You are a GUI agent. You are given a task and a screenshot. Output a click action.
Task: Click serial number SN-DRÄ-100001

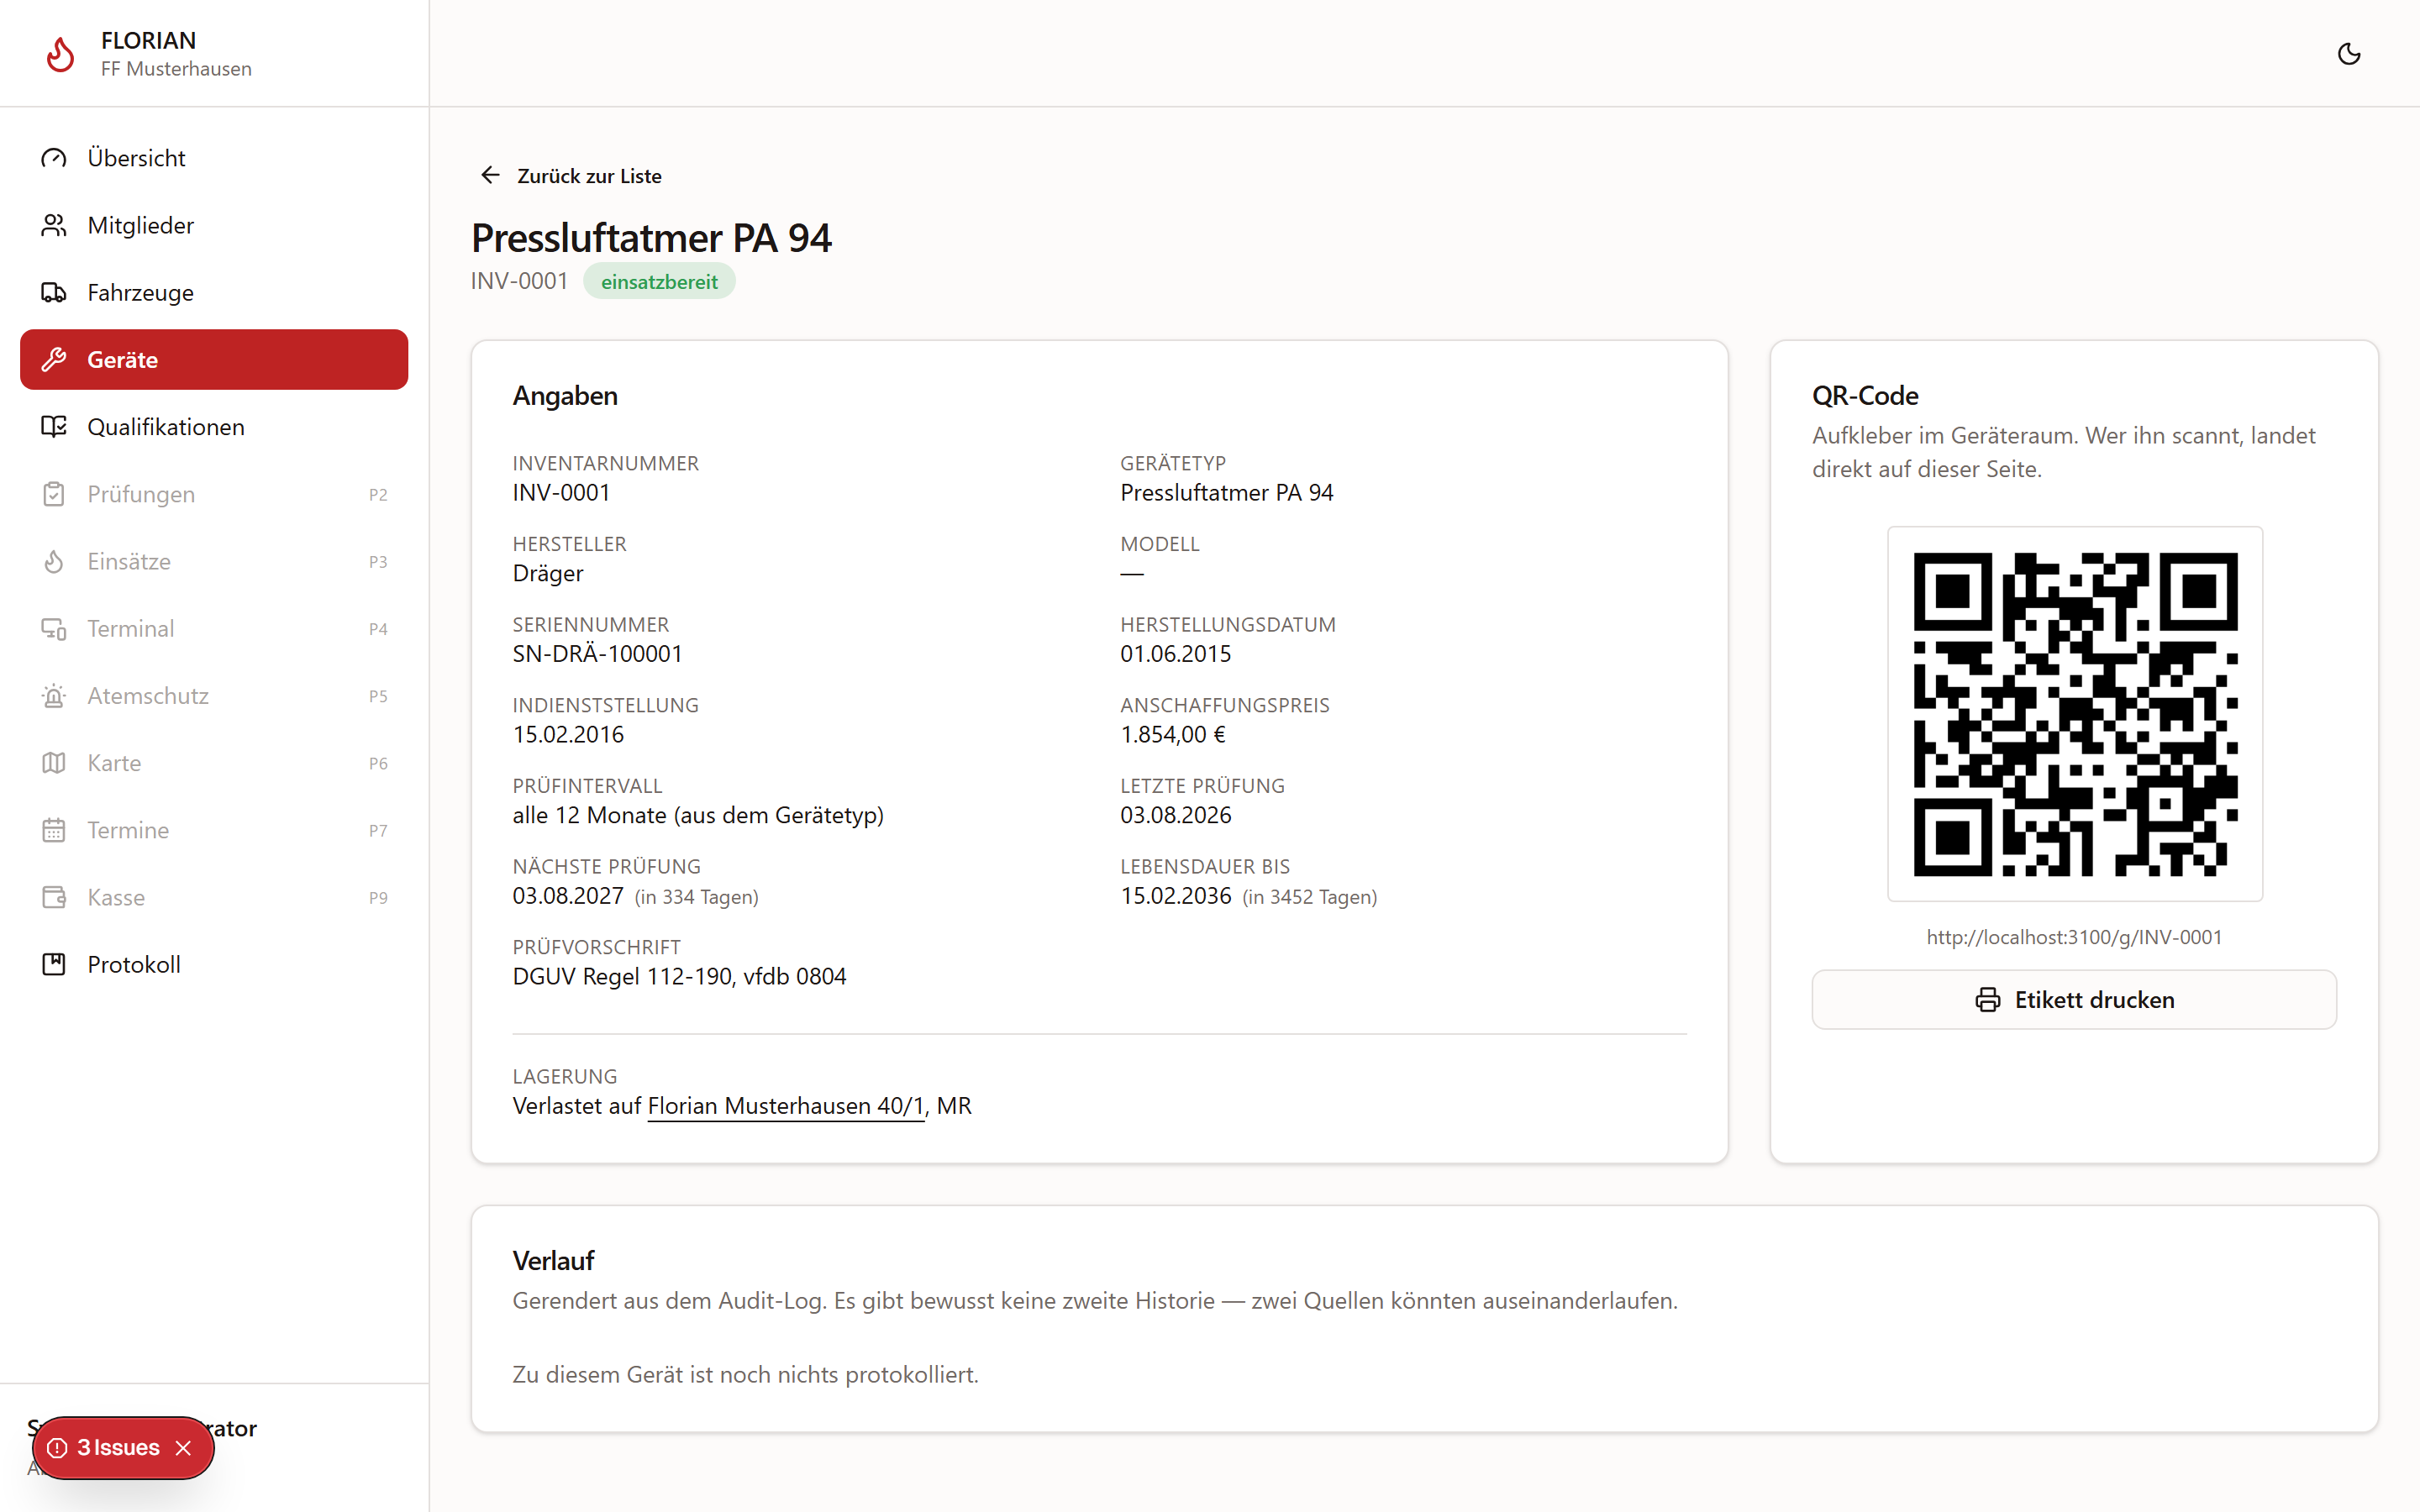pos(598,654)
